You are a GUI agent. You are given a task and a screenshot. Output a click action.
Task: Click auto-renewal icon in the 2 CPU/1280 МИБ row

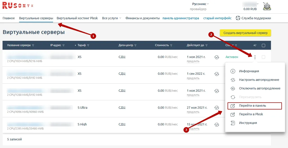(x=217, y=91)
